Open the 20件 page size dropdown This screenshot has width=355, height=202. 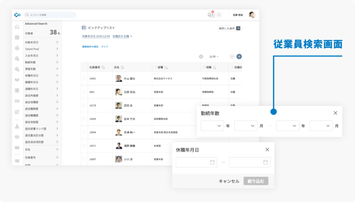point(214,57)
